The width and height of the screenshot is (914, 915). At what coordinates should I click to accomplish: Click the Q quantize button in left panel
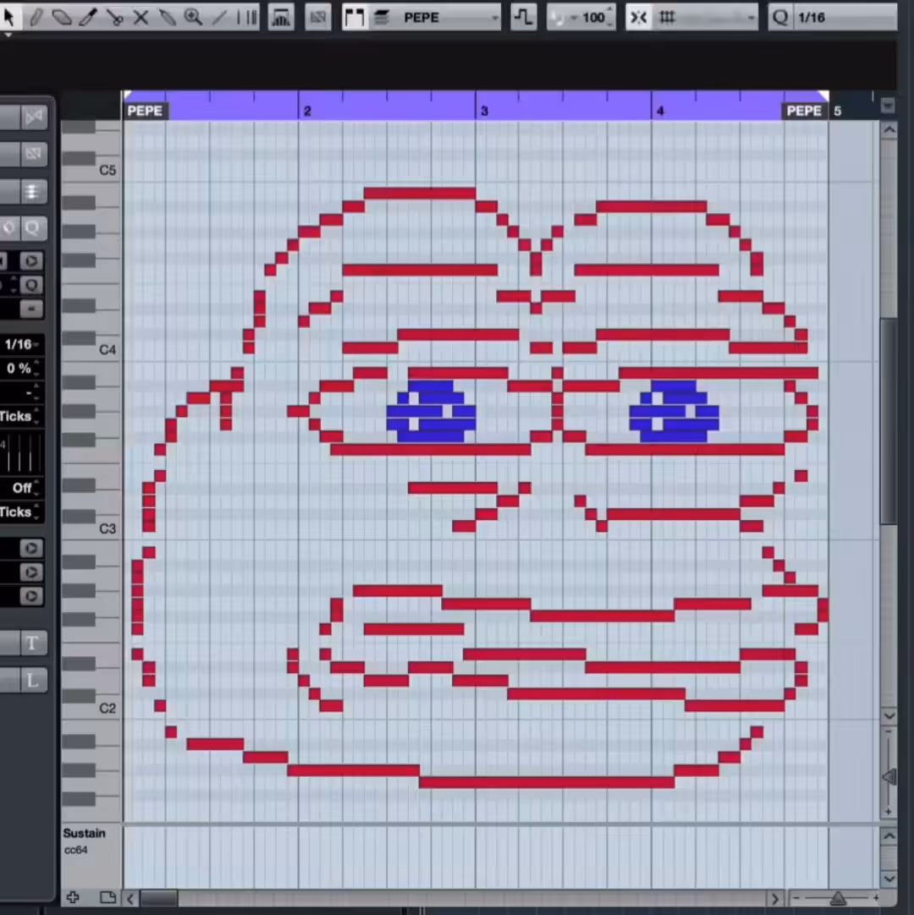coord(33,227)
